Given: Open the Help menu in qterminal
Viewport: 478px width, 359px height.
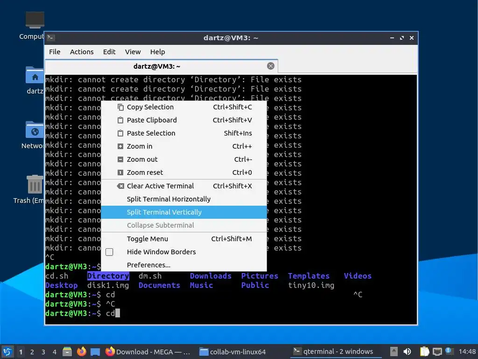Looking at the screenshot, I should coord(157,52).
